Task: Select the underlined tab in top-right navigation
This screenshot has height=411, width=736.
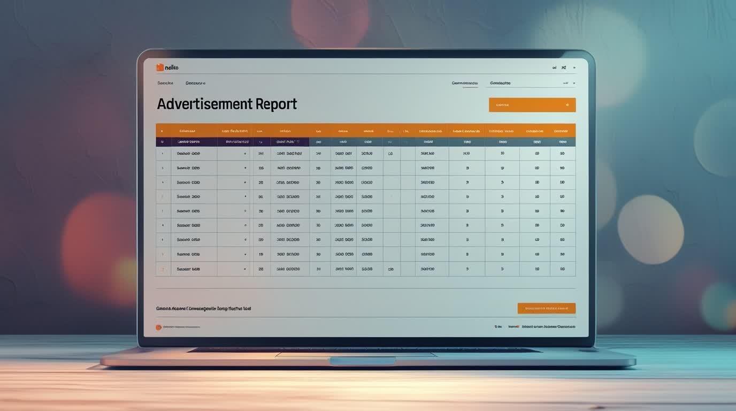Action: (464, 83)
